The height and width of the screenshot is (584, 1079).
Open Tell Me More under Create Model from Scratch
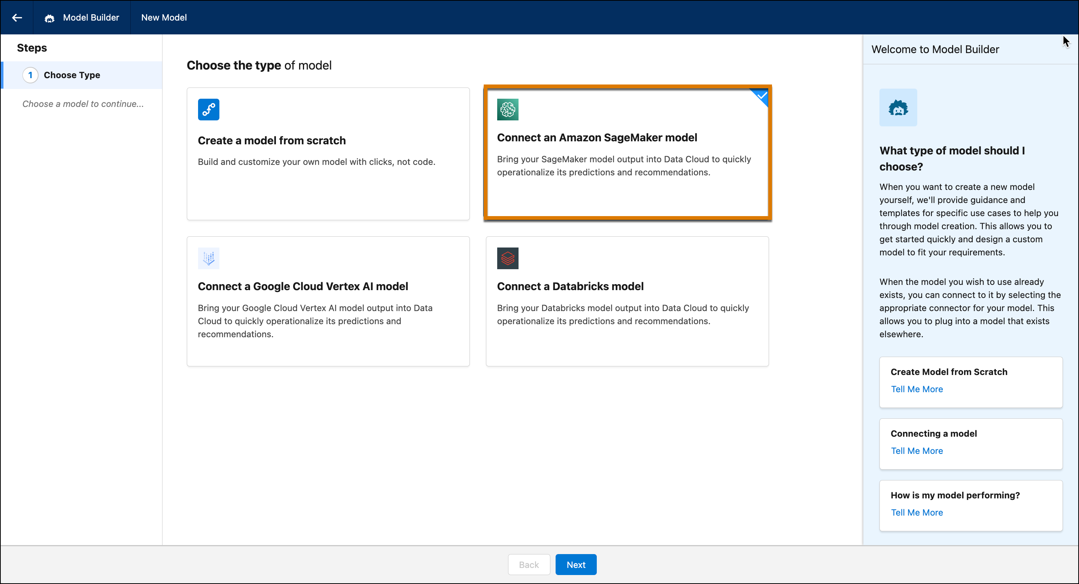click(x=917, y=389)
